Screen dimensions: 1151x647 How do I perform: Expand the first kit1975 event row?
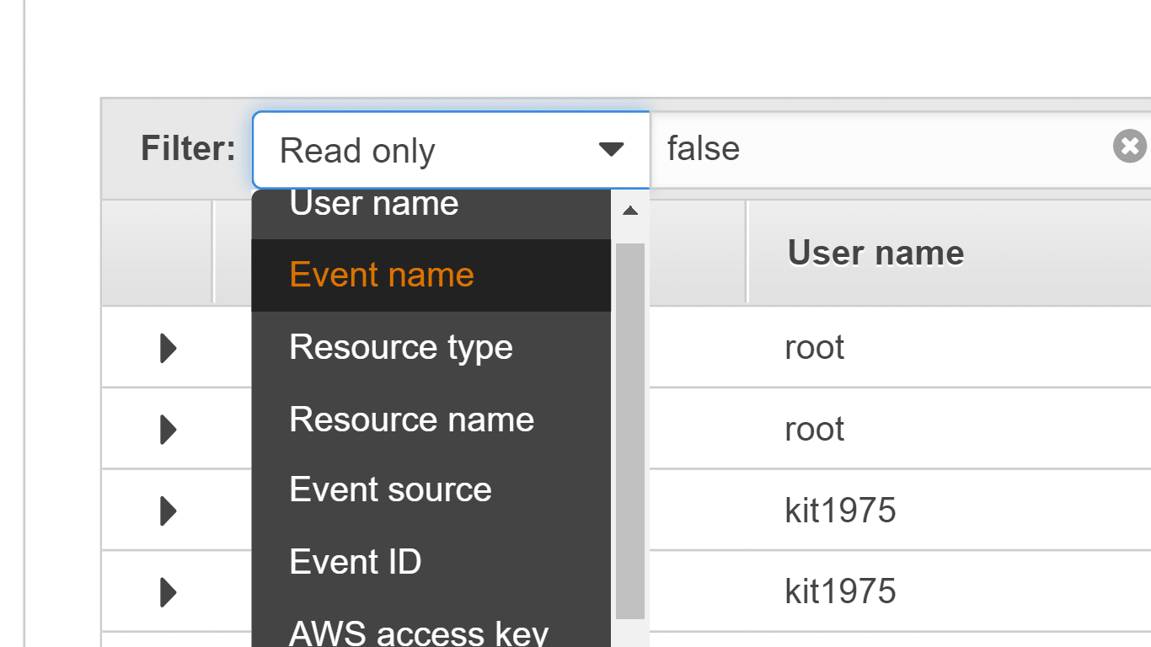[165, 510]
